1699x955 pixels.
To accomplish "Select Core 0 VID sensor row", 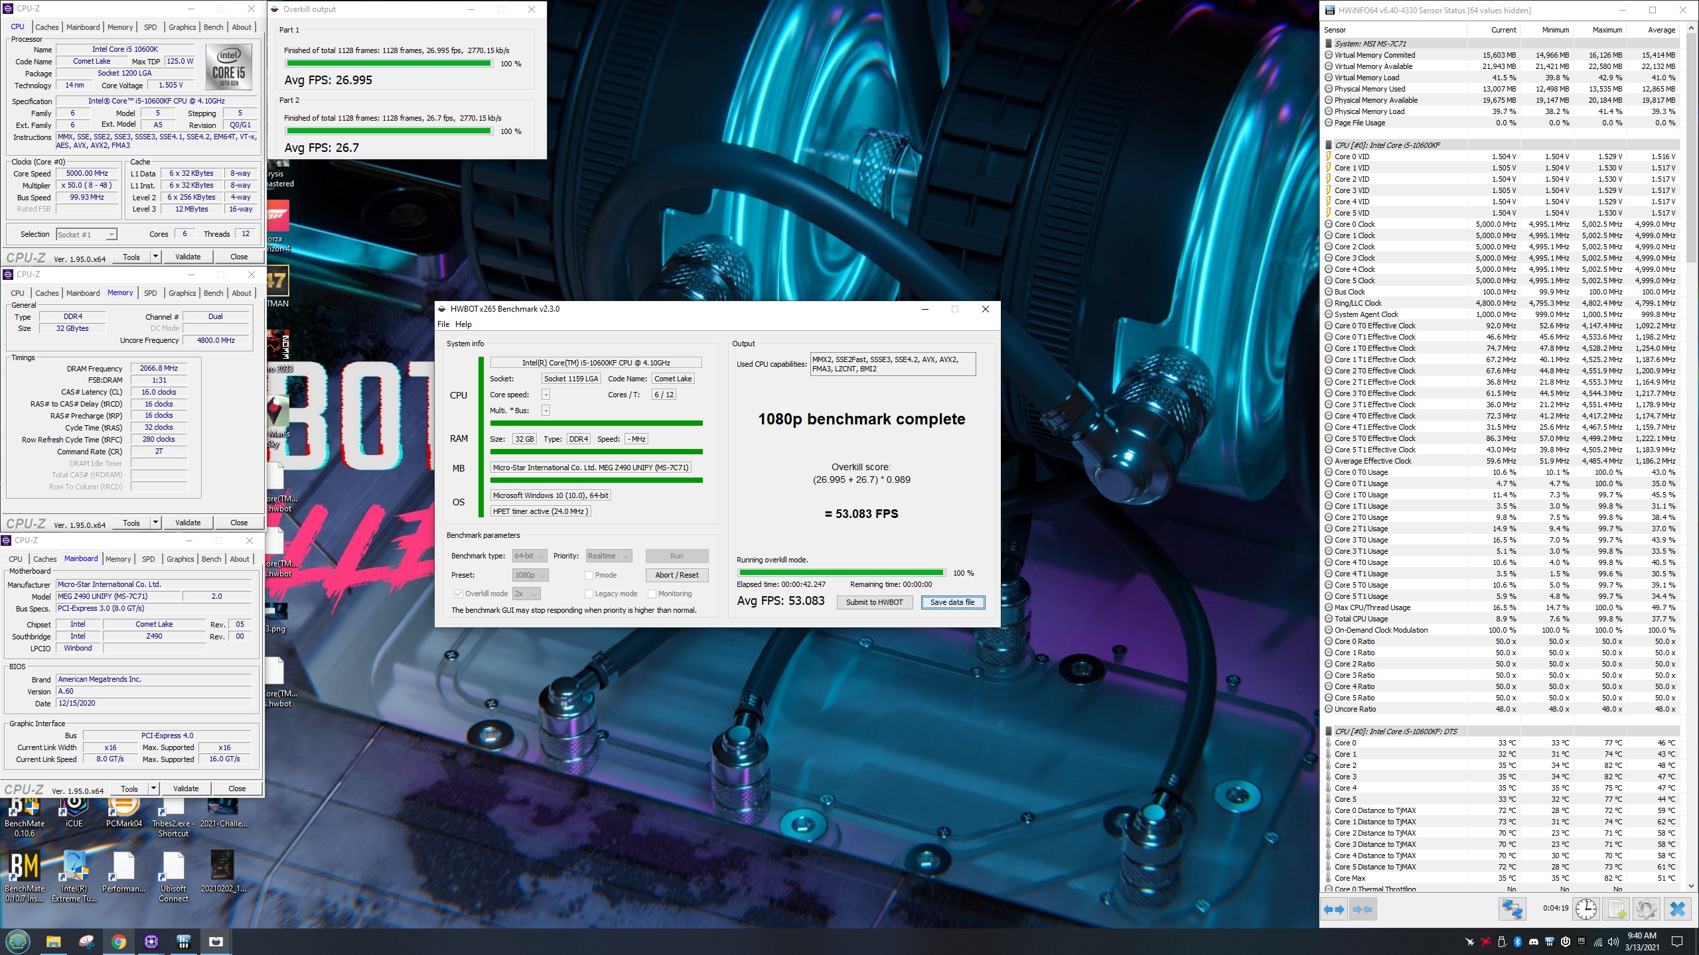I will coord(1501,157).
